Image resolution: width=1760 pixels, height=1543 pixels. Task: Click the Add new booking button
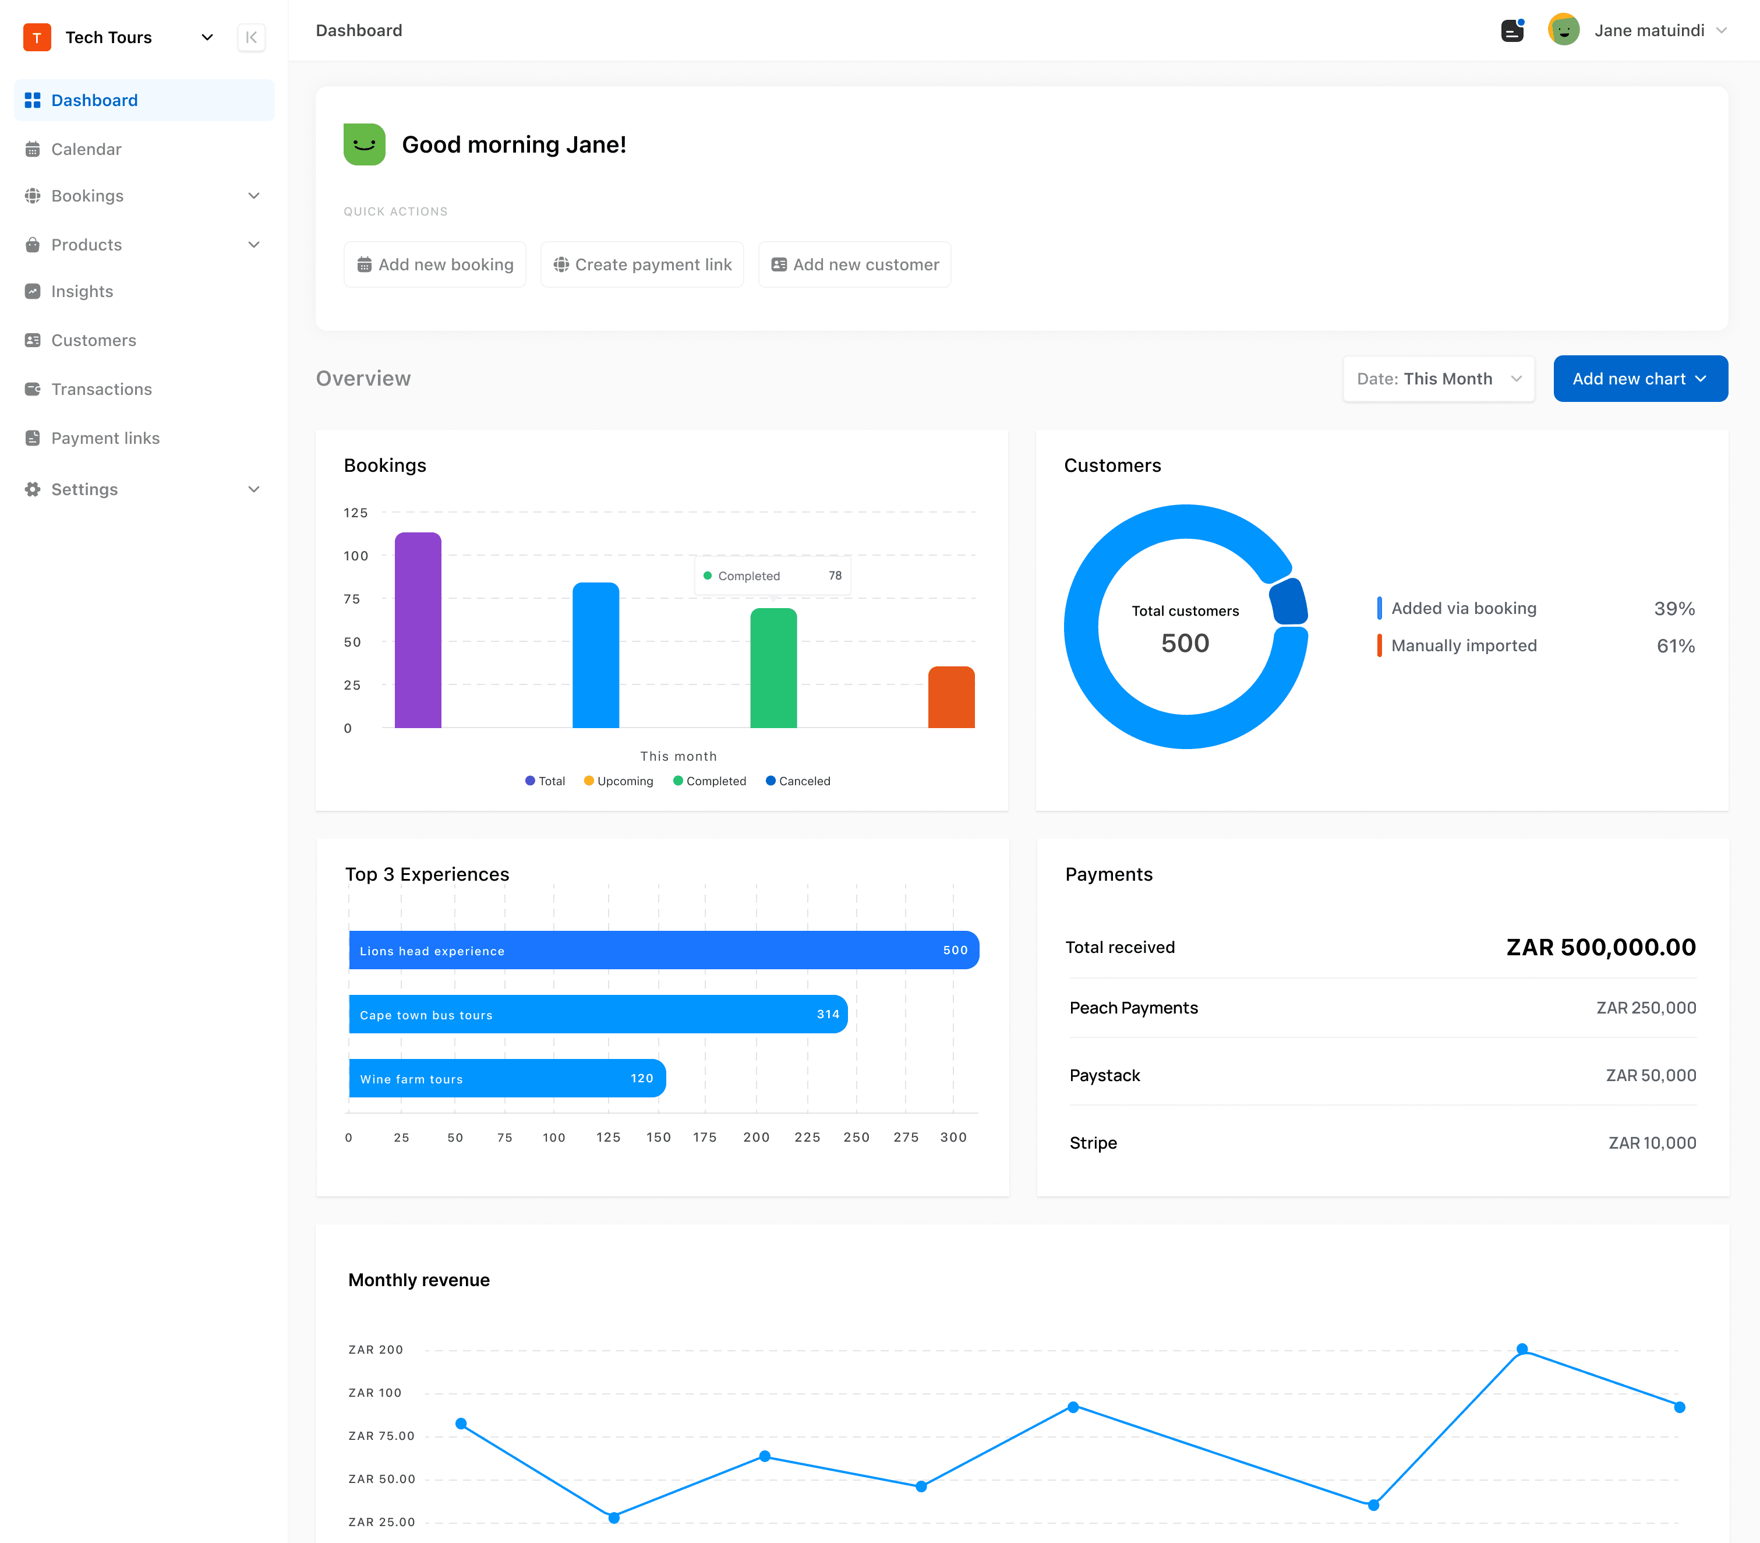(435, 264)
